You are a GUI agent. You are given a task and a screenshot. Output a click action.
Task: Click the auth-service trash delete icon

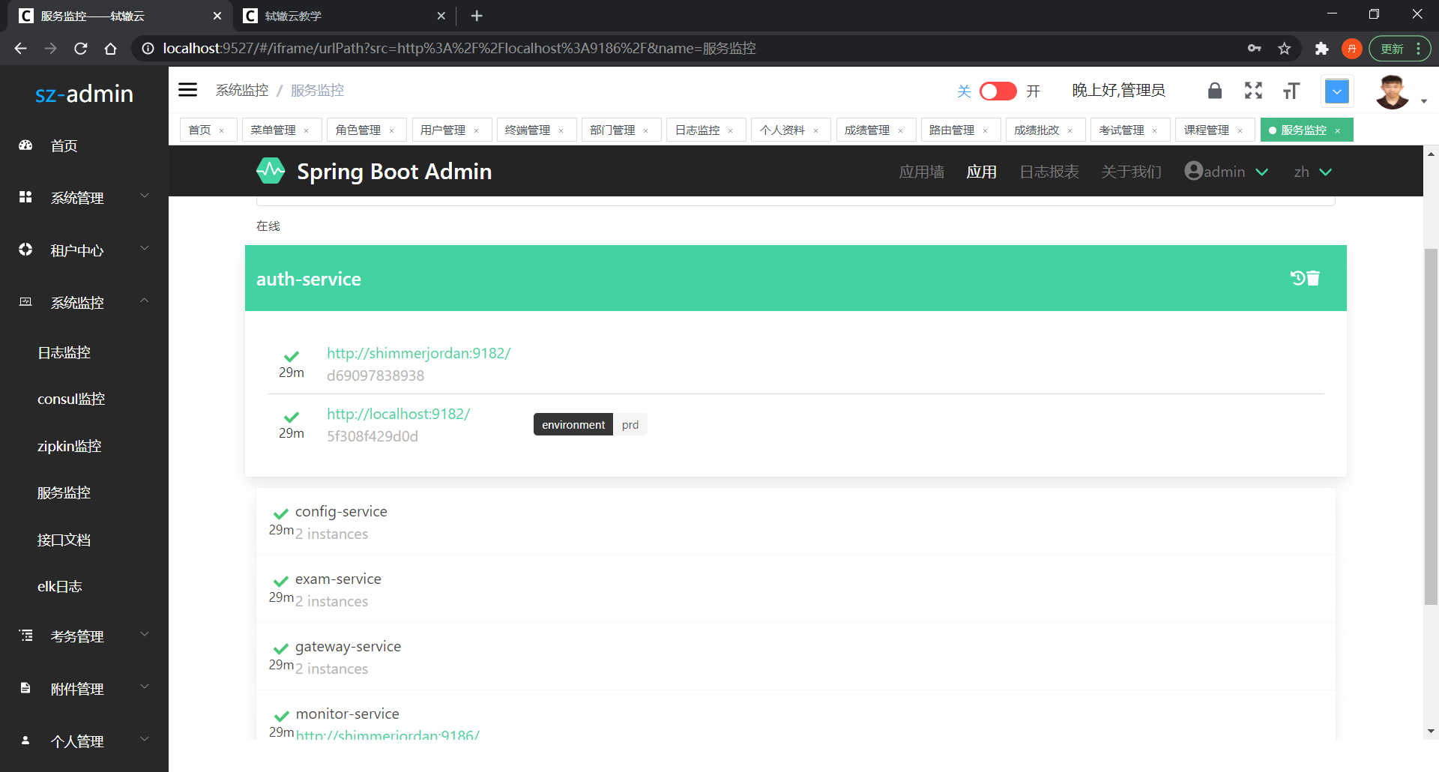pos(1313,278)
